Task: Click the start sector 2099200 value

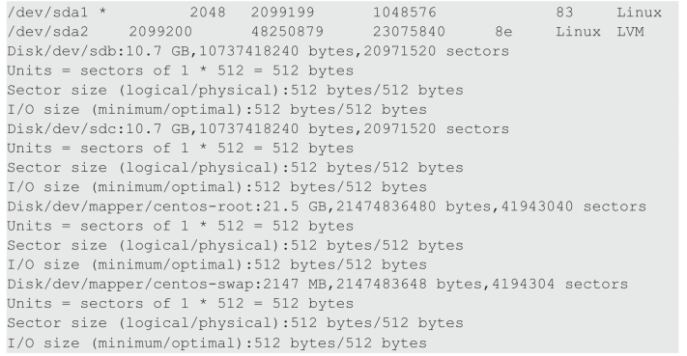Action: (x=160, y=32)
